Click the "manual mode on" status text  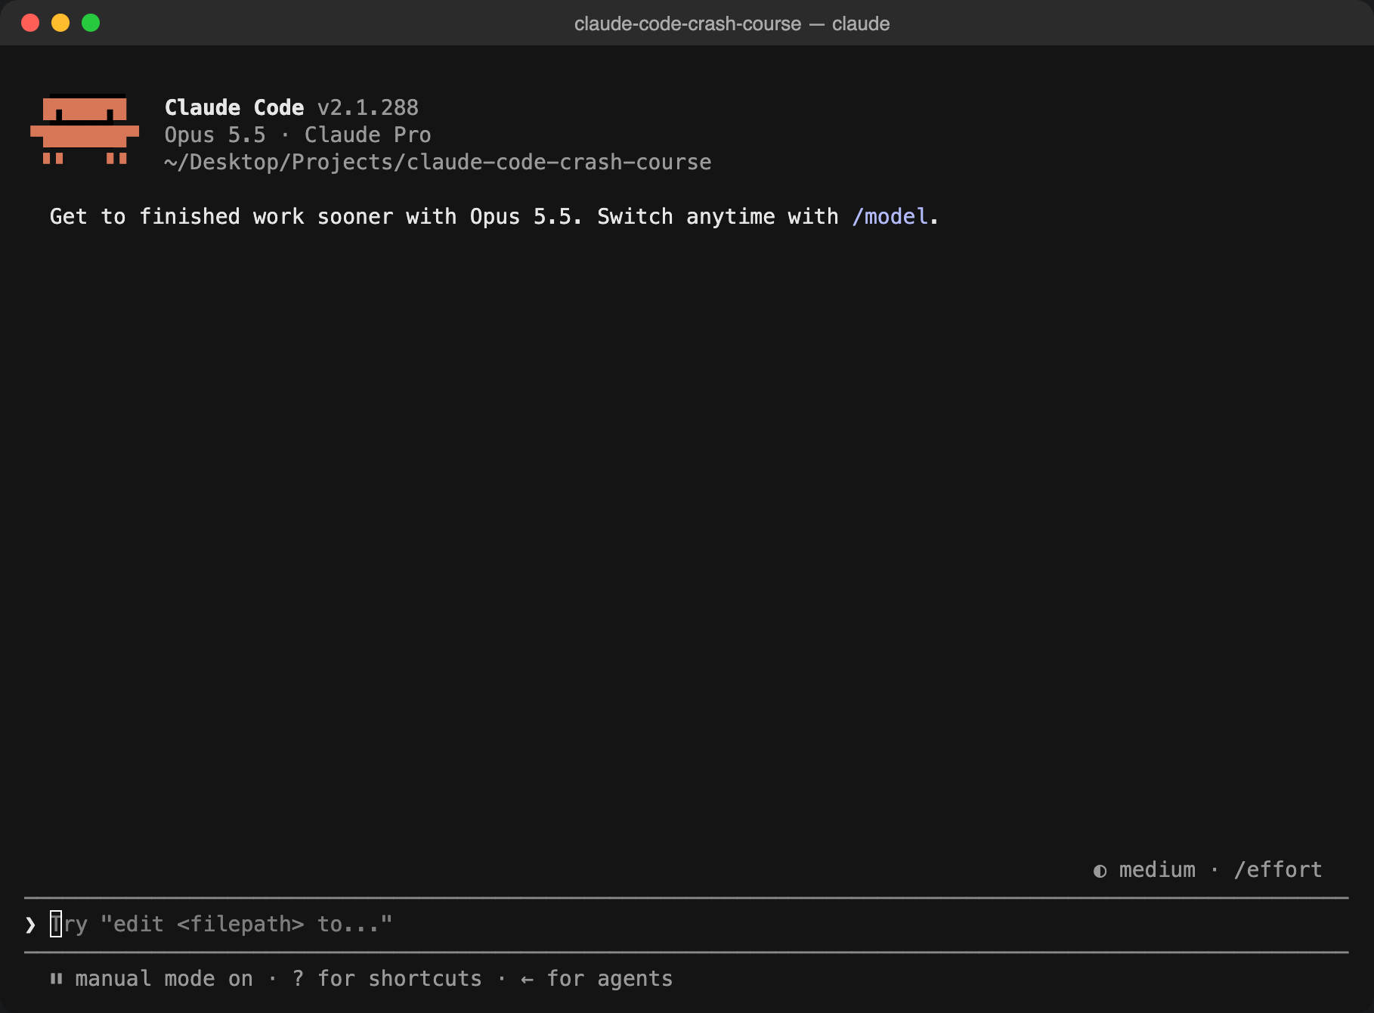[x=164, y=979]
